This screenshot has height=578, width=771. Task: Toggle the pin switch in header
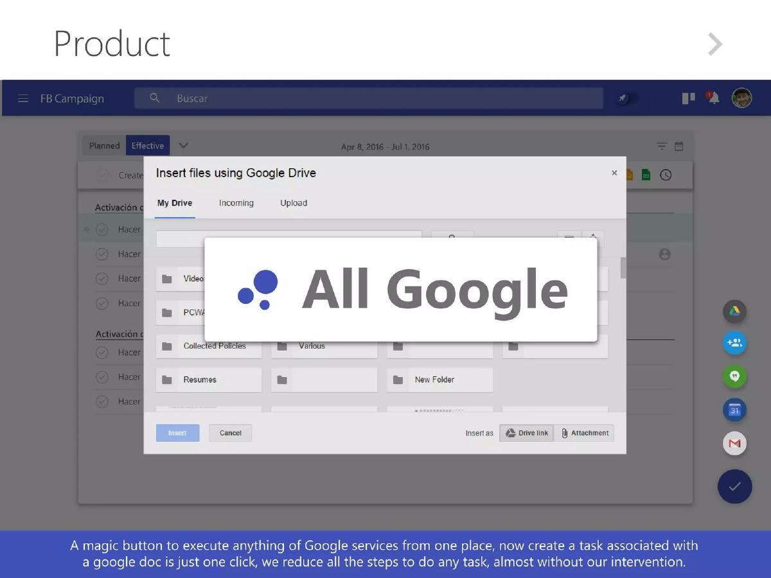coord(626,98)
